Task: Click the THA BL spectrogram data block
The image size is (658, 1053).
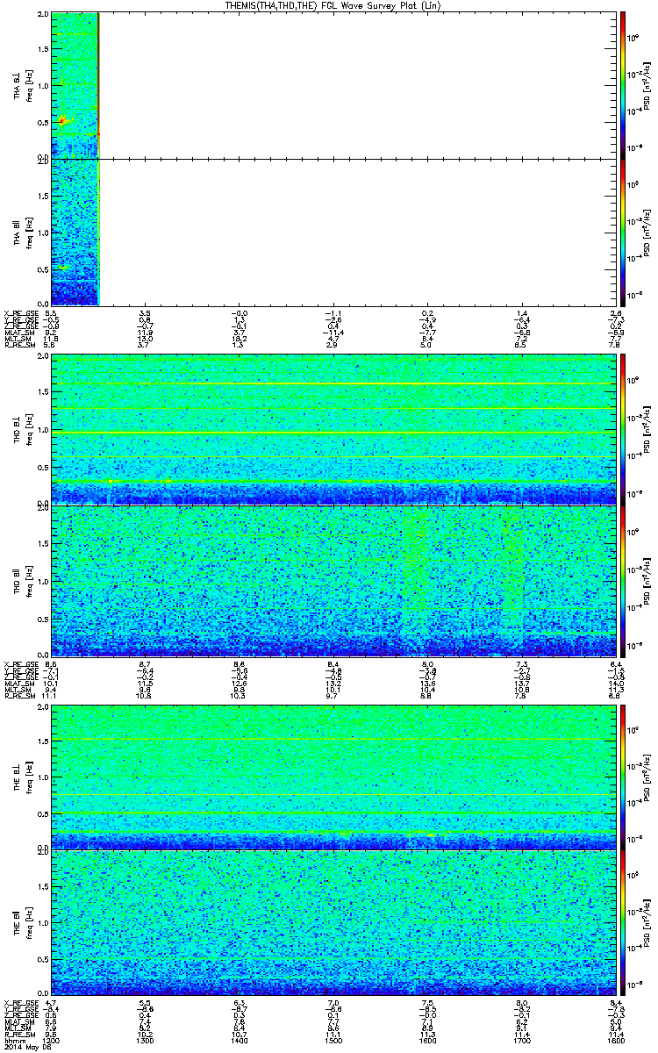Action: [x=75, y=85]
